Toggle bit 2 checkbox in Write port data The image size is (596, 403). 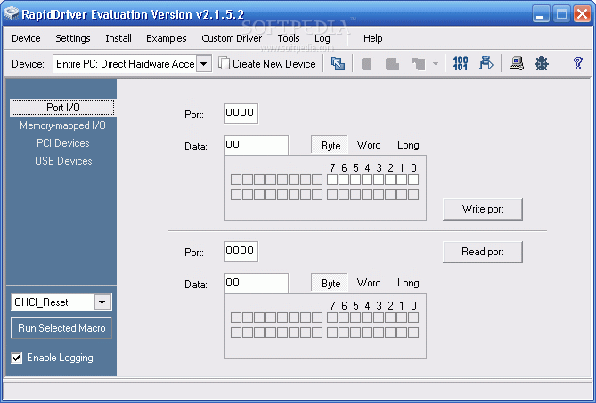pos(390,180)
